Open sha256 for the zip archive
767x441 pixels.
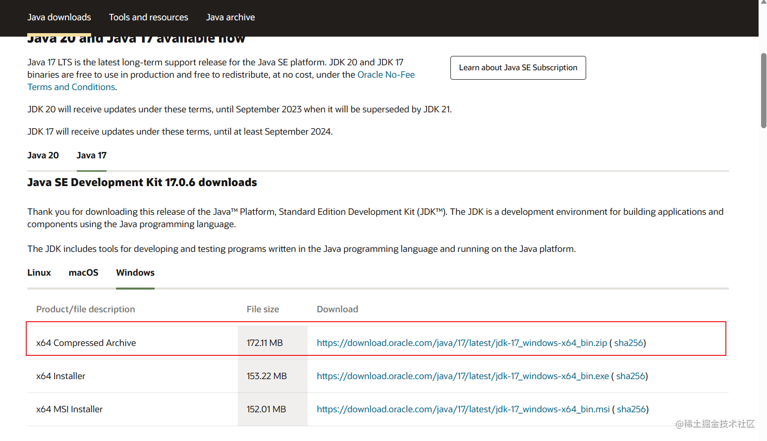629,343
